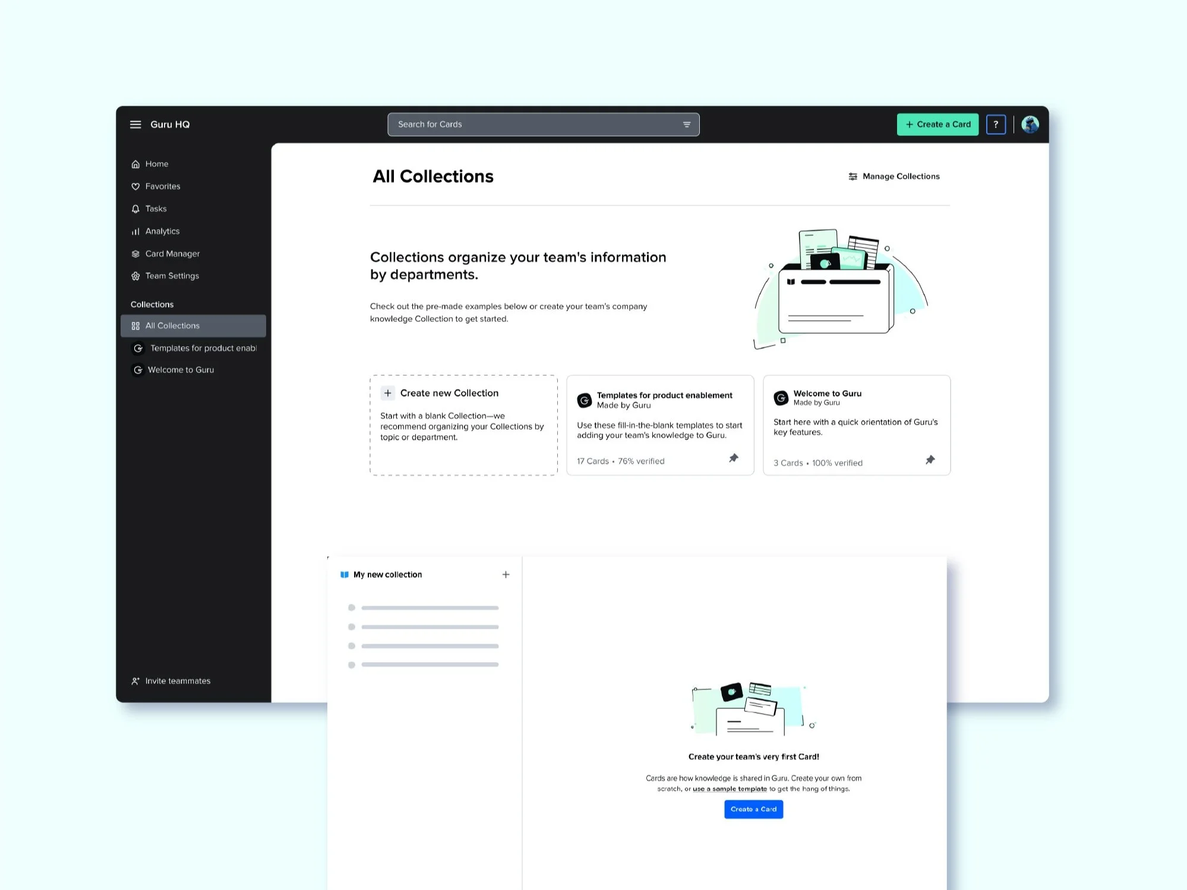Click into the Search for Cards field
Image resolution: width=1187 pixels, height=890 pixels.
point(535,125)
